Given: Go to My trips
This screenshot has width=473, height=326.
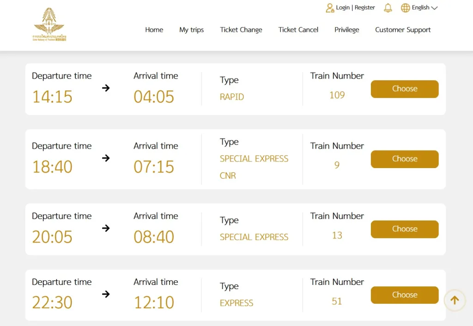Looking at the screenshot, I should 192,30.
